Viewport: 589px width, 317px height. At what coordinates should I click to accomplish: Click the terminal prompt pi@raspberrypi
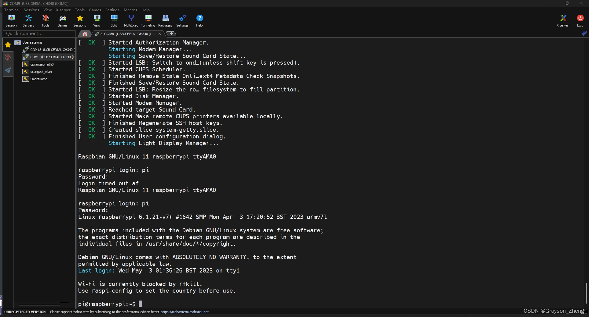(x=107, y=304)
